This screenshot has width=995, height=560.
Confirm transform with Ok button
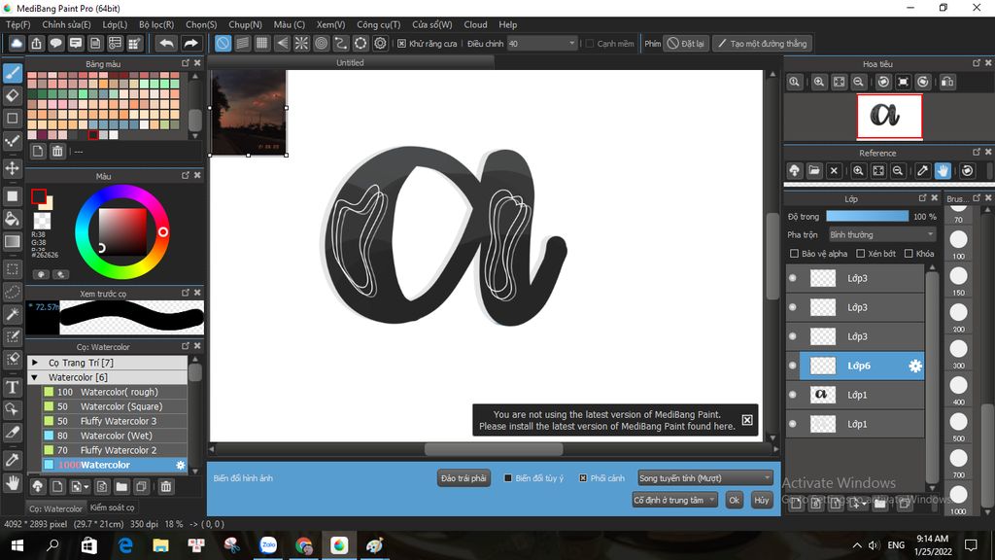(x=735, y=501)
